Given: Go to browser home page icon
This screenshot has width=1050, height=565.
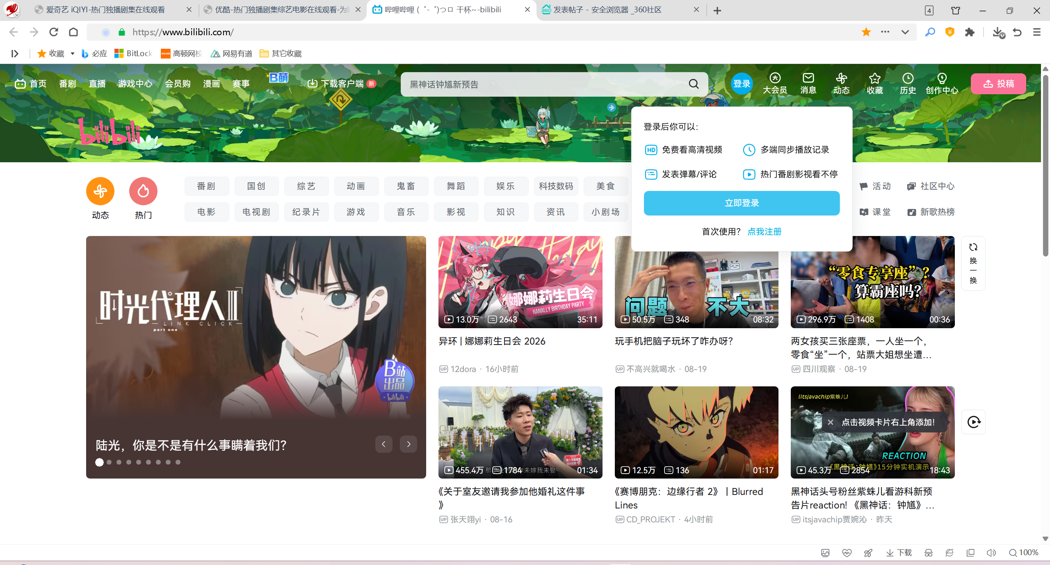Looking at the screenshot, I should point(73,32).
